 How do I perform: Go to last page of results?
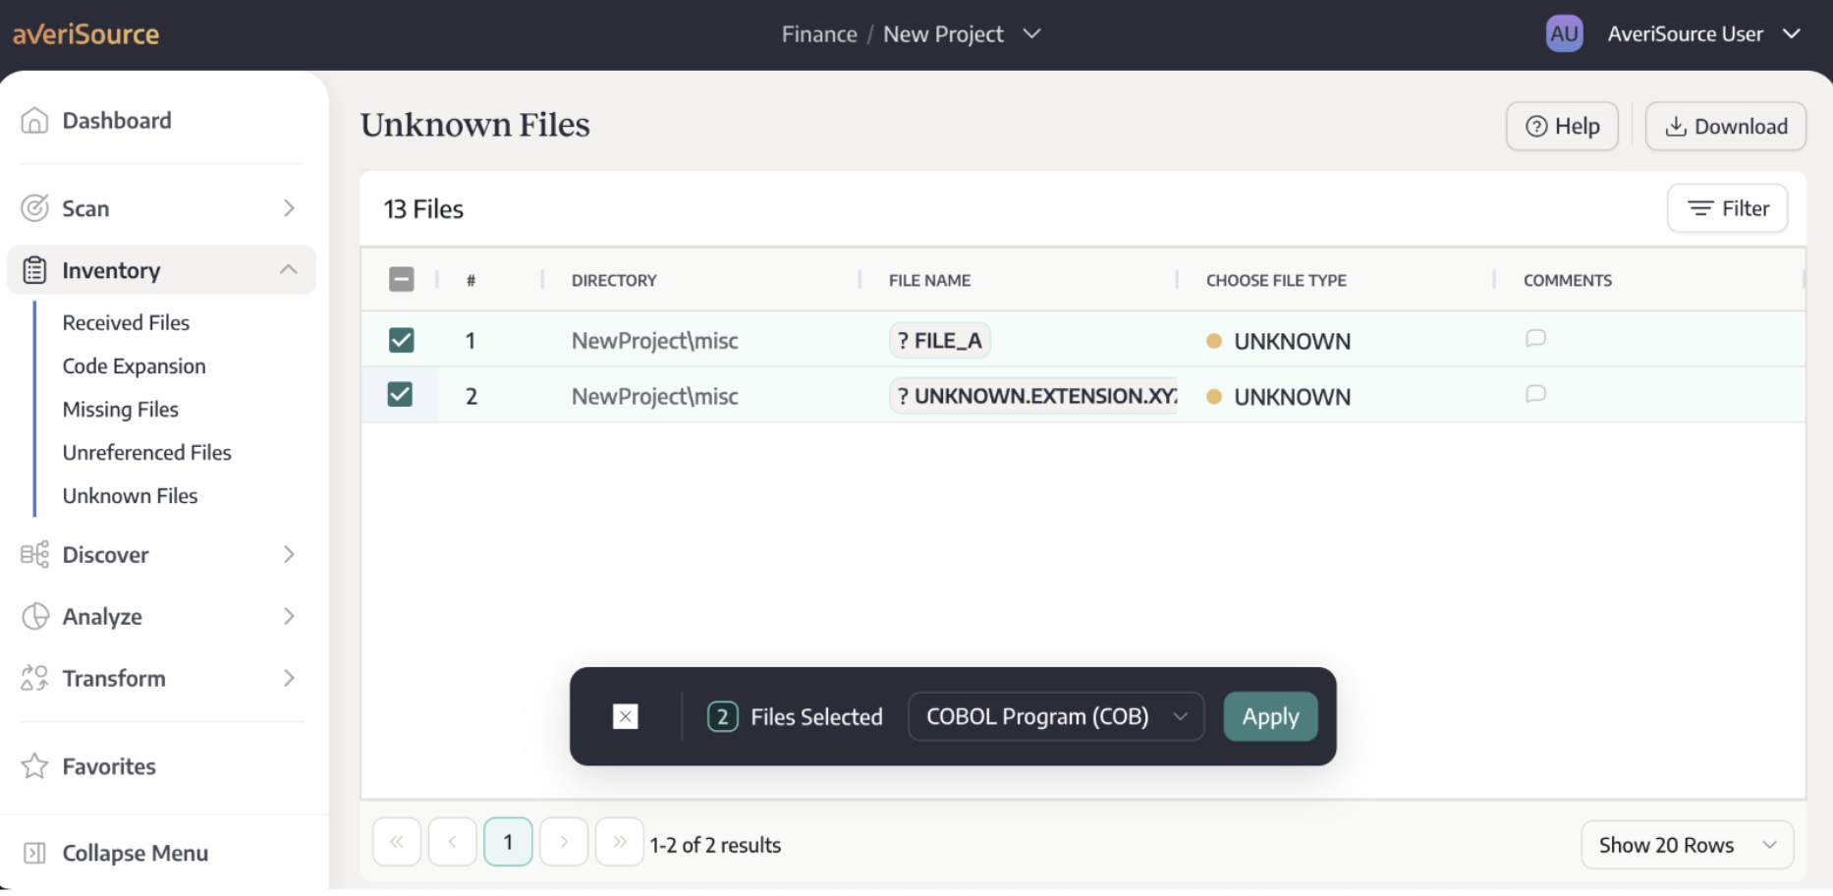[x=620, y=842]
